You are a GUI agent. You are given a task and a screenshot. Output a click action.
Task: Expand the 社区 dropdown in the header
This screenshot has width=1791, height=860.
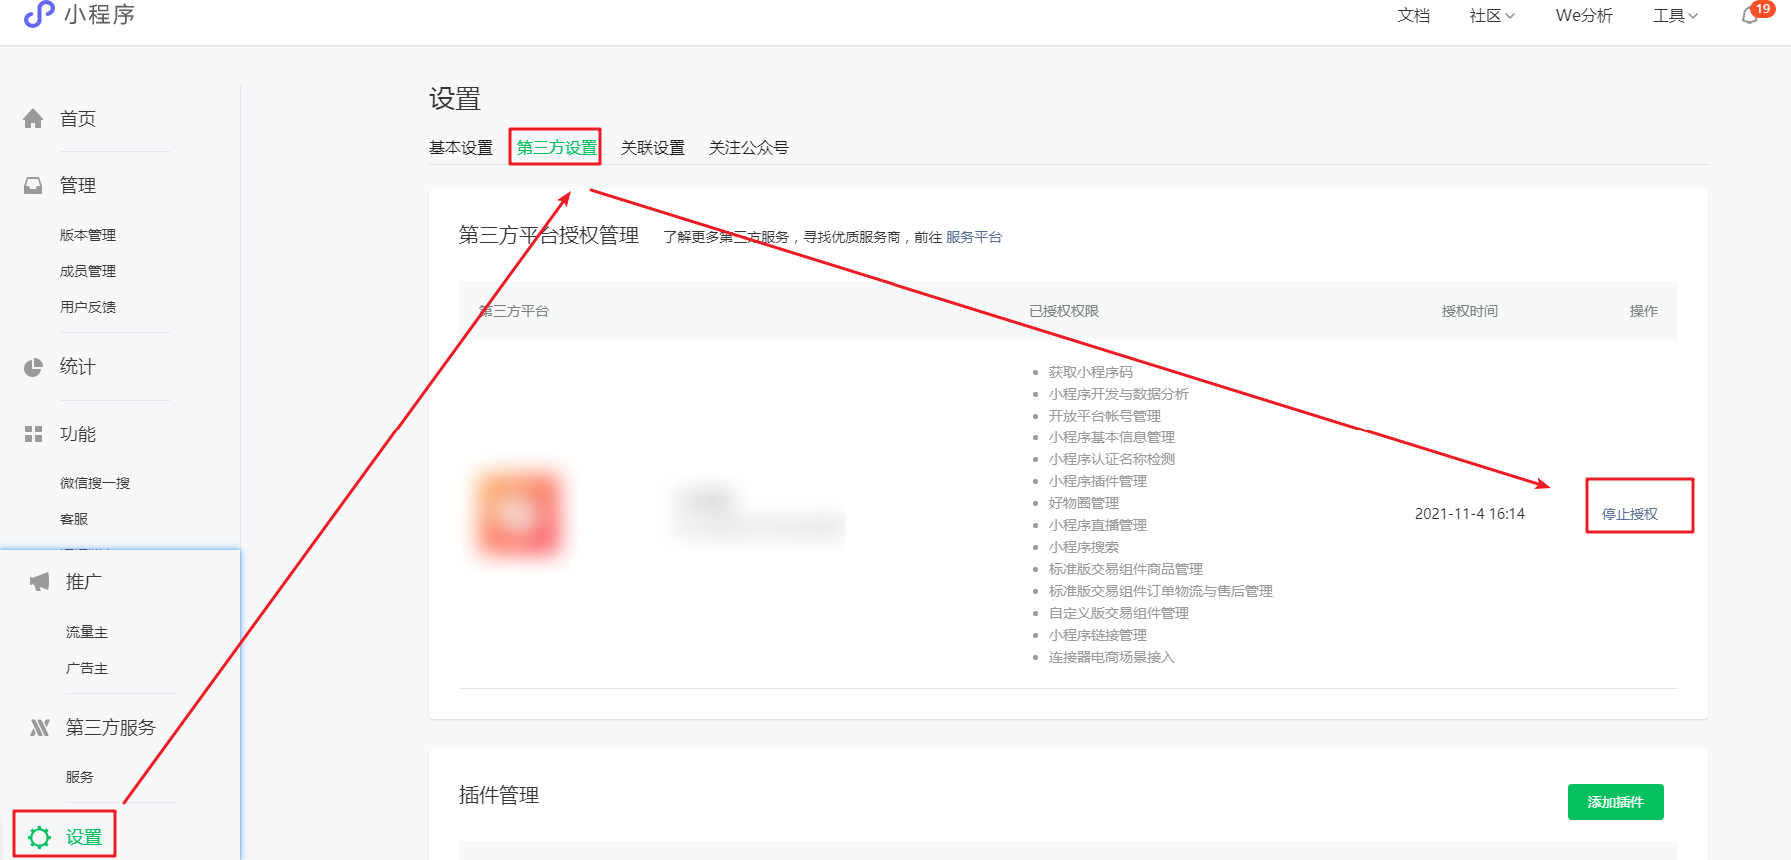click(x=1491, y=16)
